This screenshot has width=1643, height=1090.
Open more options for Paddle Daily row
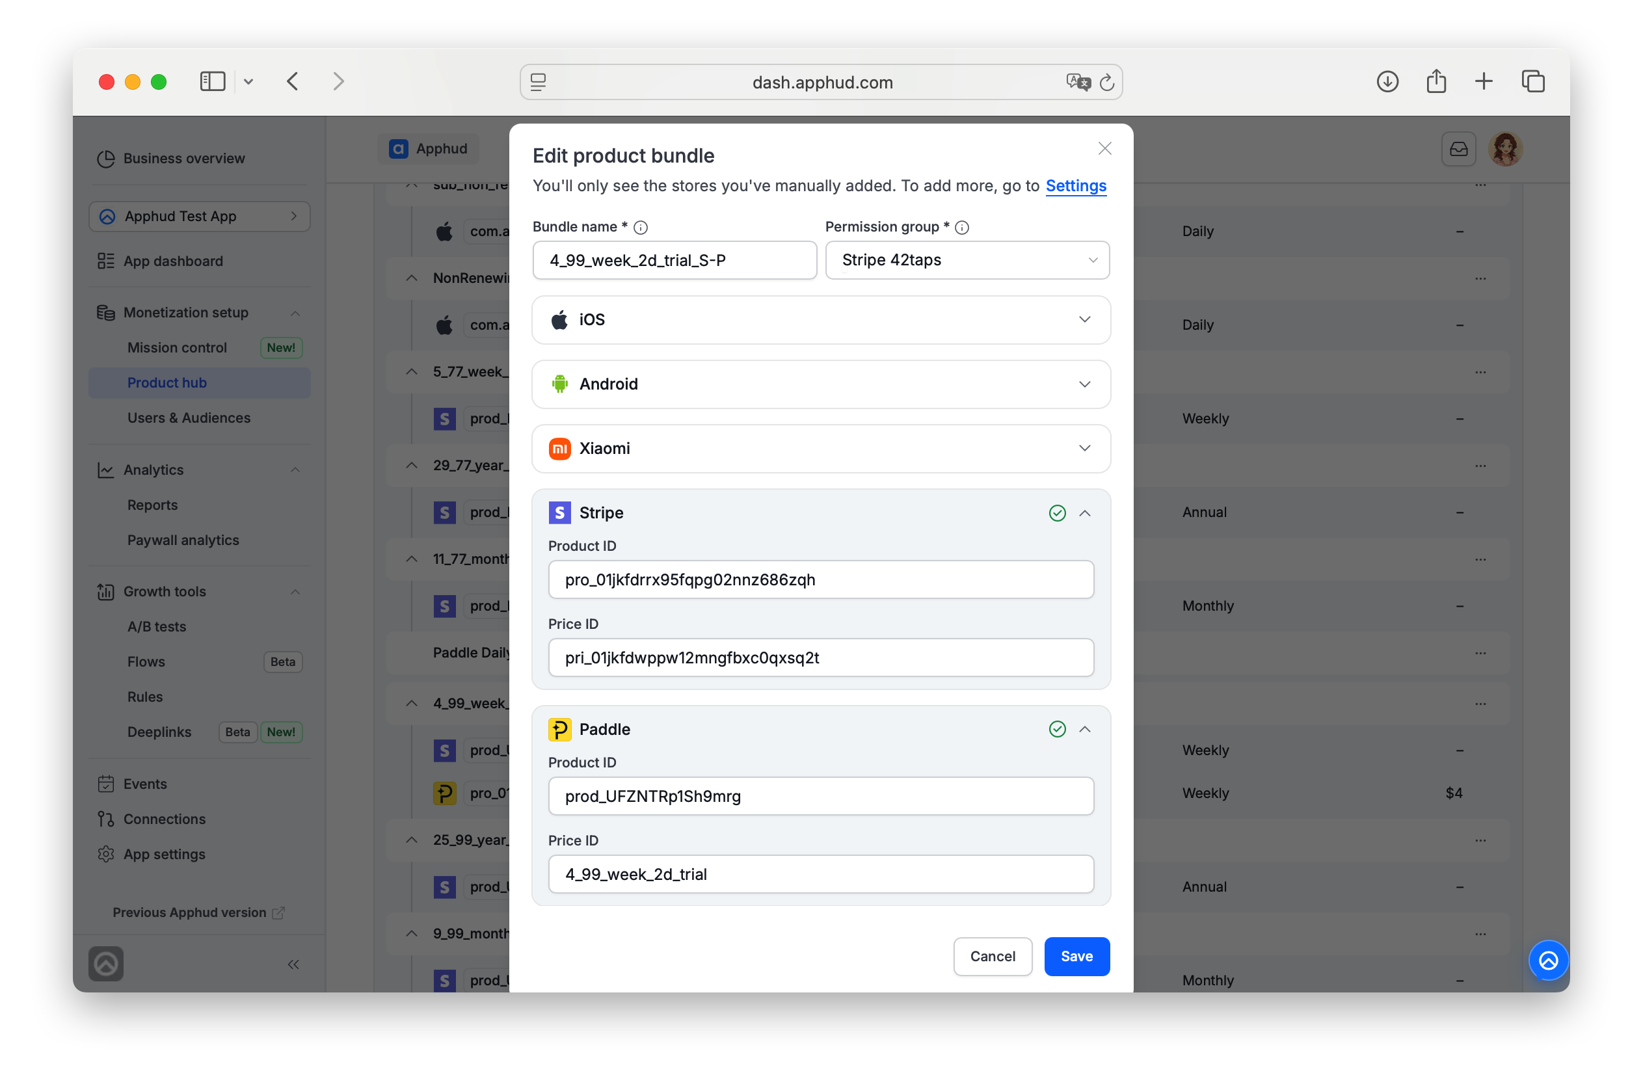pyautogui.click(x=1480, y=653)
